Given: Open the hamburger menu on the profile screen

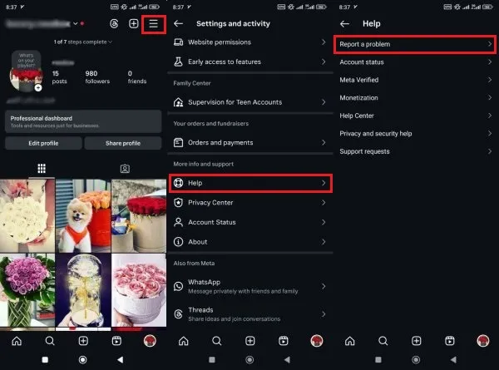Looking at the screenshot, I should point(153,24).
